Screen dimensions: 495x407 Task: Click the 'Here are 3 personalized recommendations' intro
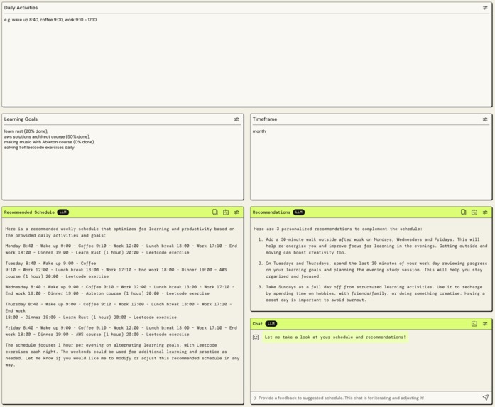[x=338, y=229]
